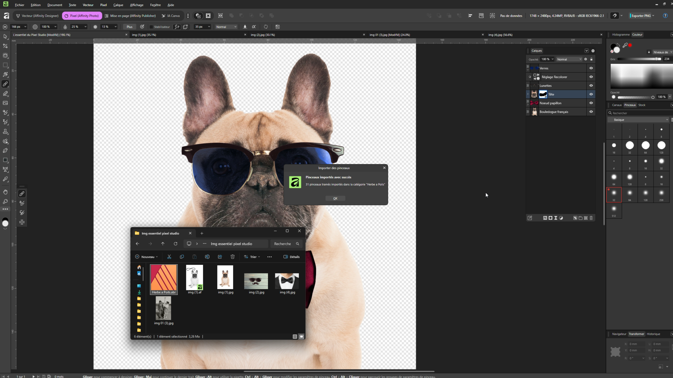This screenshot has height=378, width=673.
Task: Select the Paint Brush tool
Action: [x=5, y=84]
